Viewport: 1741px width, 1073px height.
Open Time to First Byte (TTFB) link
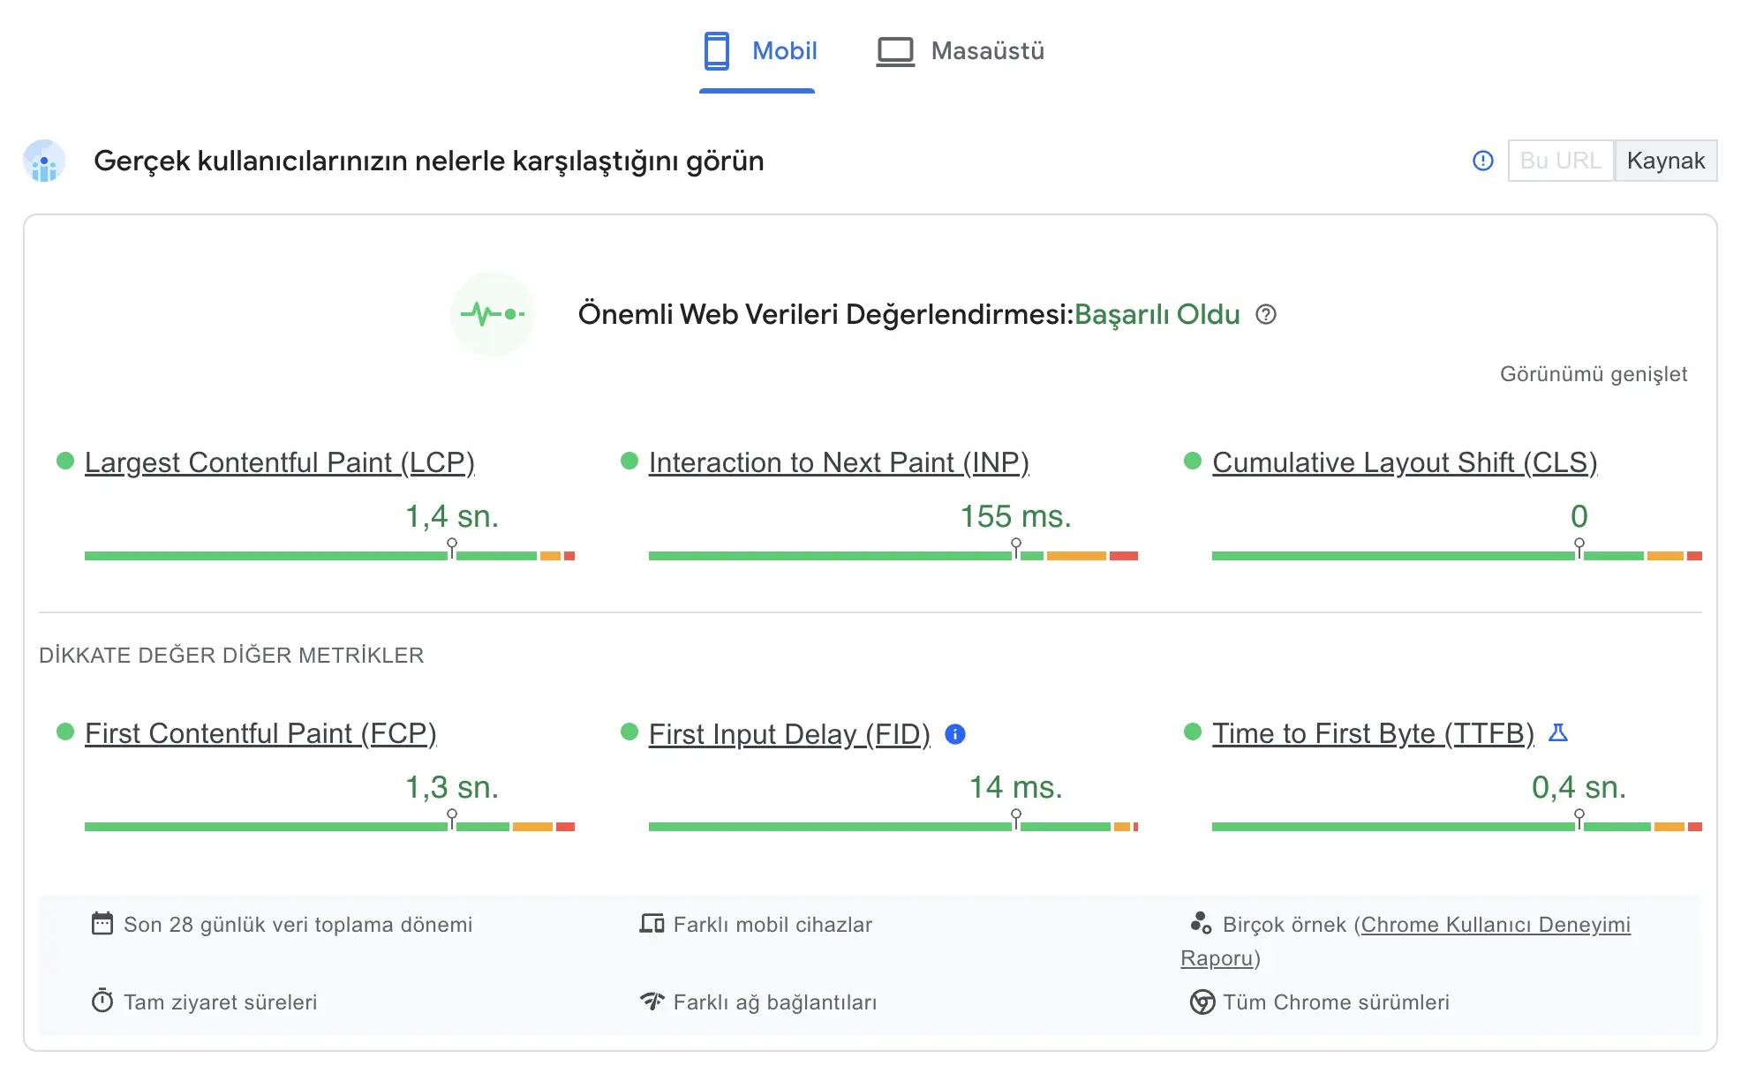click(x=1373, y=733)
